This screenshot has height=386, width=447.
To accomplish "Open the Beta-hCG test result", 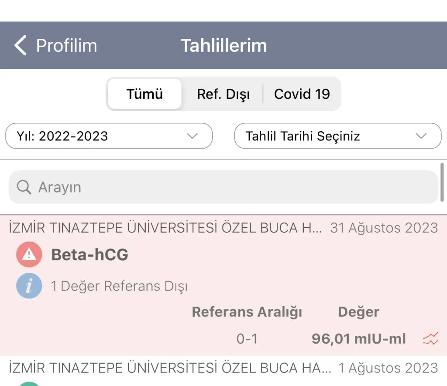I will [x=89, y=255].
